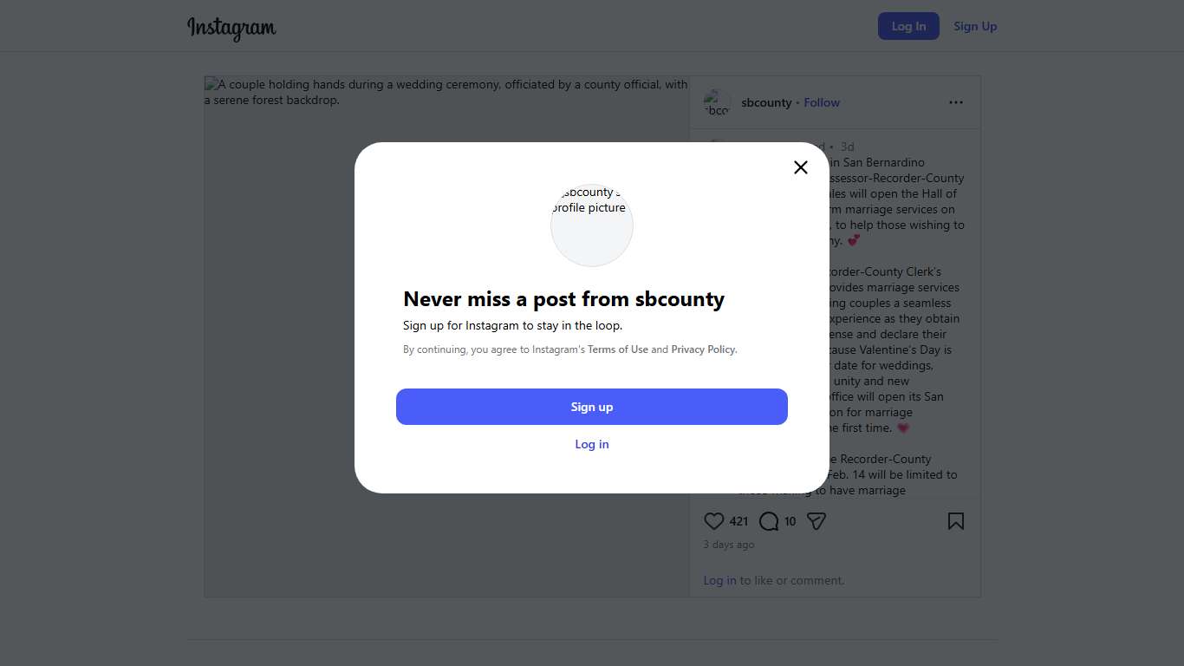Screen dimensions: 1184x666
Task: Open the Privacy Policy link
Action: coord(703,349)
